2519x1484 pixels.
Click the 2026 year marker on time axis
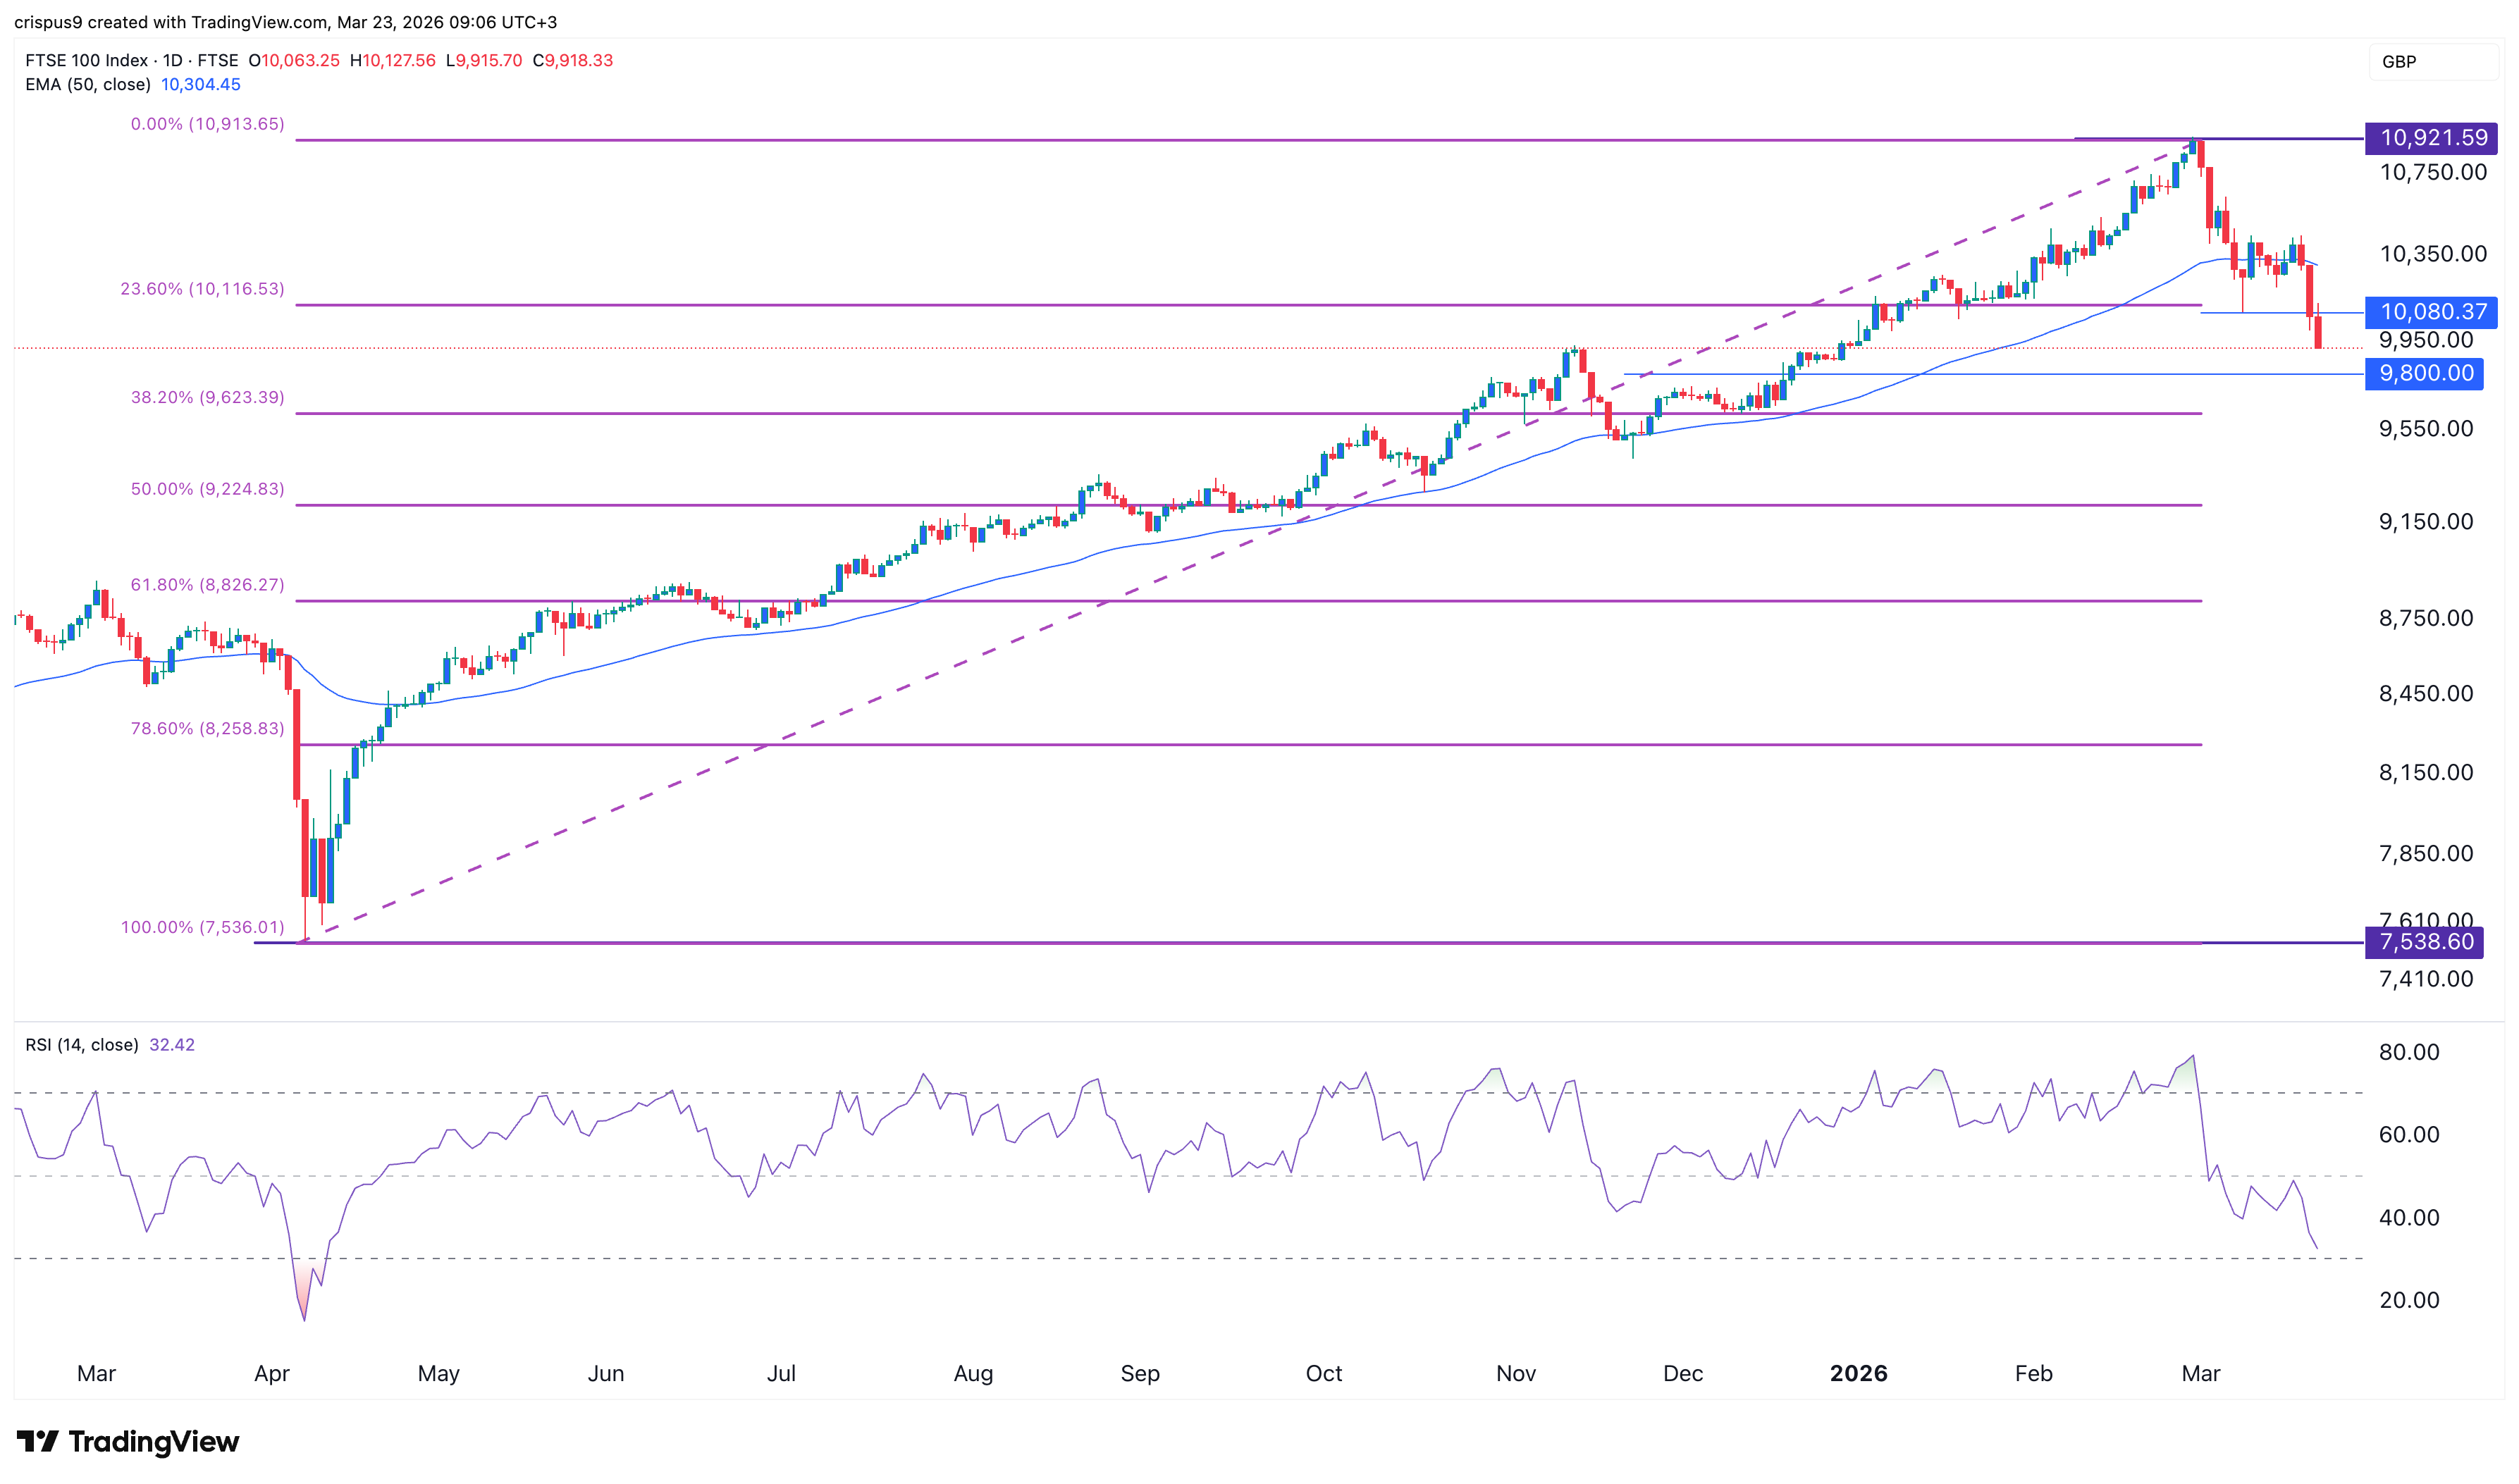[1858, 1374]
